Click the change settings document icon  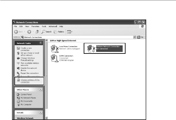pyautogui.click(x=18, y=80)
